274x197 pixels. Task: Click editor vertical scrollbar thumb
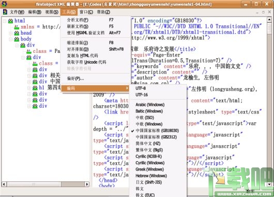(269, 28)
